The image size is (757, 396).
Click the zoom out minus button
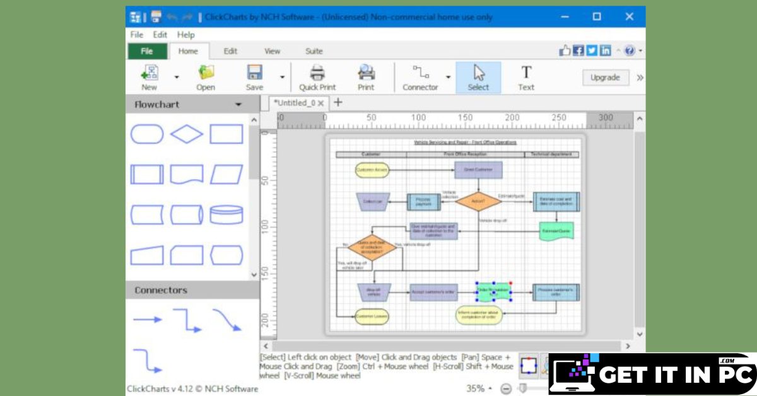coord(506,389)
